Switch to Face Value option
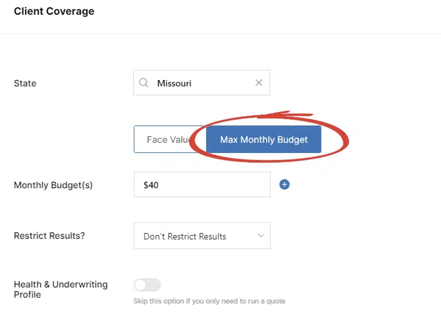 (166, 140)
